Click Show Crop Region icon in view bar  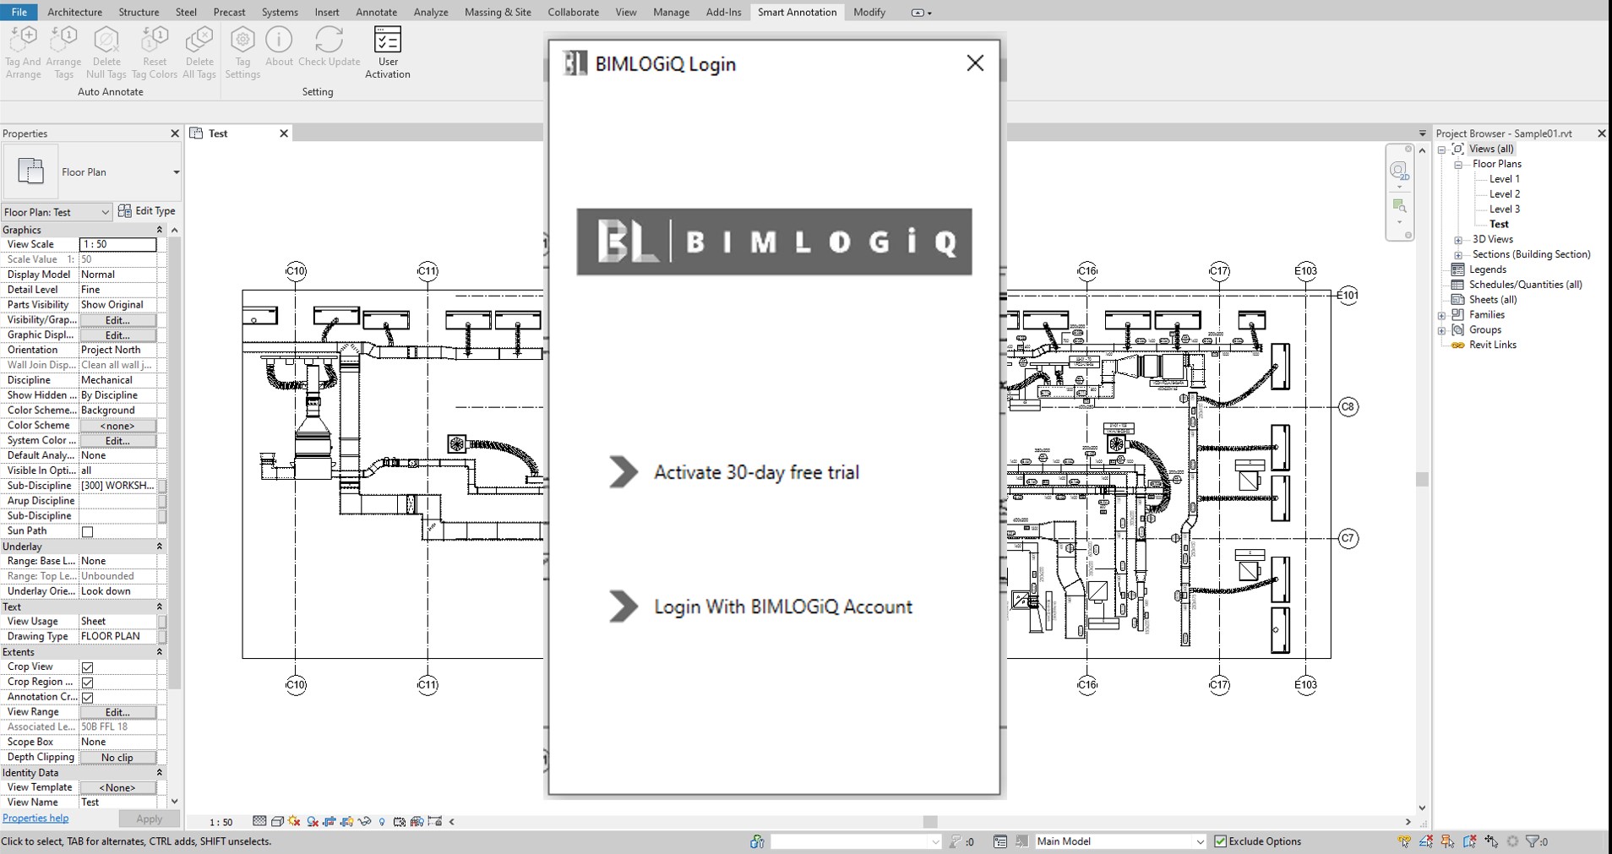coord(346,821)
